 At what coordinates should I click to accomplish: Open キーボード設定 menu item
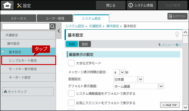pos(28,77)
